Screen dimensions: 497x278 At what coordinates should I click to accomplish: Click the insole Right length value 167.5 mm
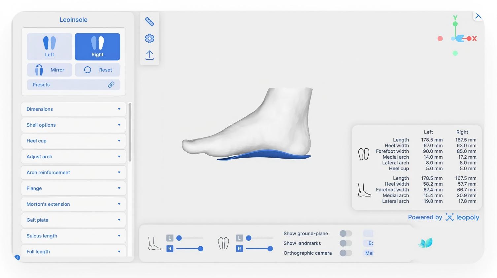[x=466, y=140]
